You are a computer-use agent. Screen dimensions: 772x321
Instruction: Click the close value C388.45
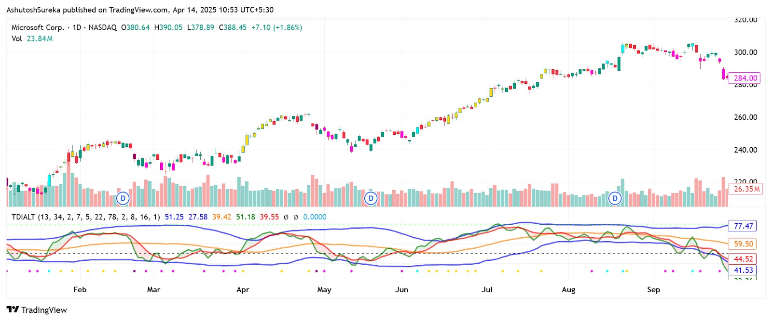(233, 27)
